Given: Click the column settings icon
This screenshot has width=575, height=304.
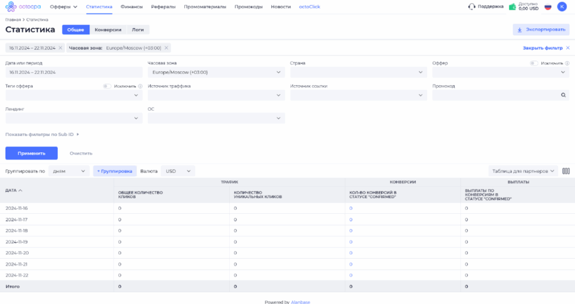Looking at the screenshot, I should [x=565, y=171].
